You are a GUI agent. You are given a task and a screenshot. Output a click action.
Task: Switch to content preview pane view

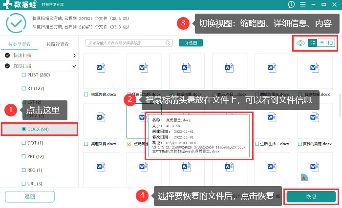(330, 43)
